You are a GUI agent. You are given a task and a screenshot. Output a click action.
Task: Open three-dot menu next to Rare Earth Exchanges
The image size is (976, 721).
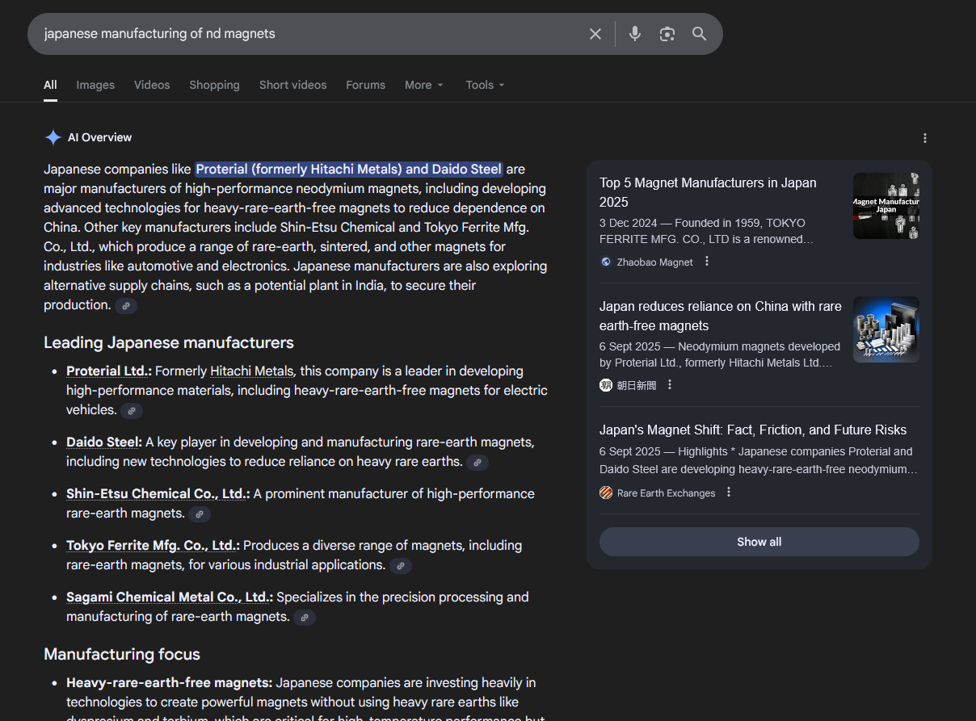pos(729,492)
